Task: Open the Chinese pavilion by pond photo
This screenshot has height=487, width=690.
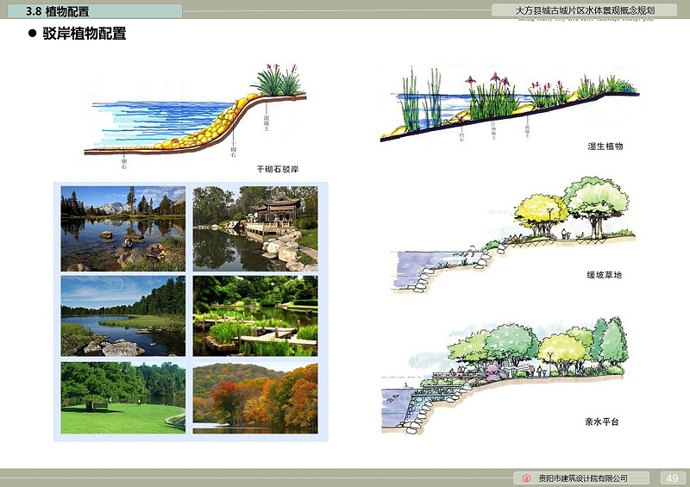Action: click(254, 228)
